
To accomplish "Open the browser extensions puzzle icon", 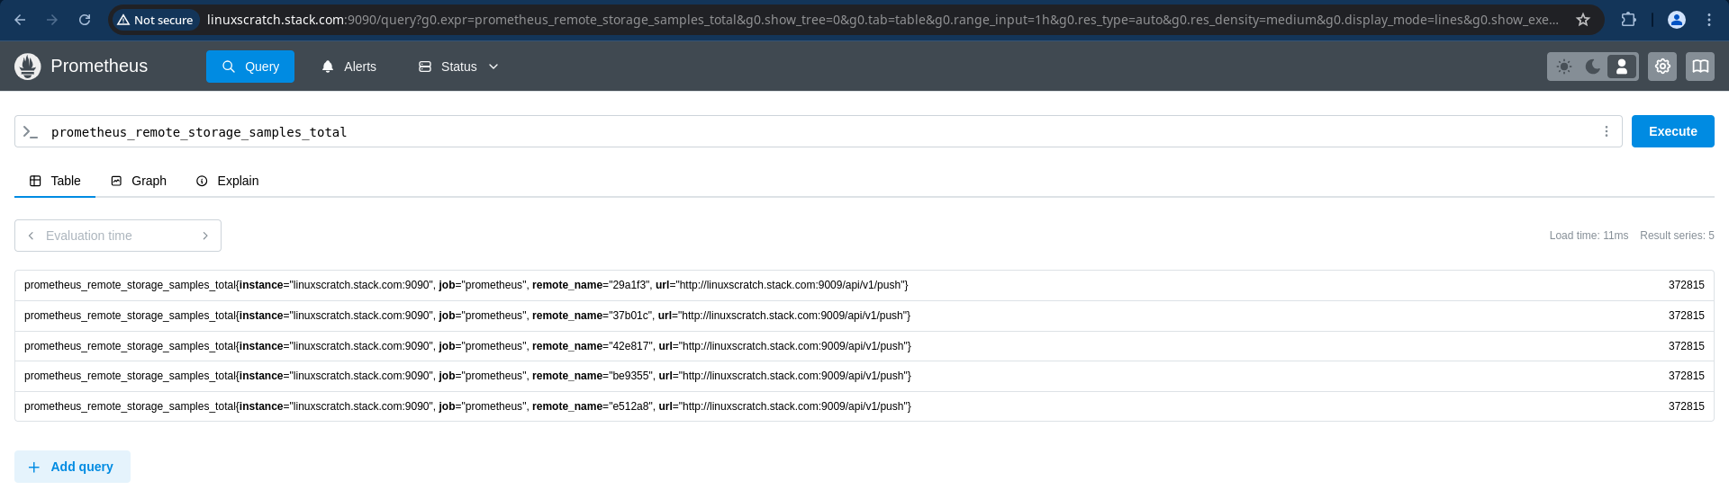I will pos(1628,20).
